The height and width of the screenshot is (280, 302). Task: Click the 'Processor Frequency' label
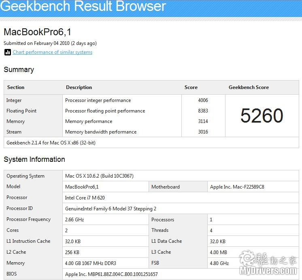click(28, 219)
